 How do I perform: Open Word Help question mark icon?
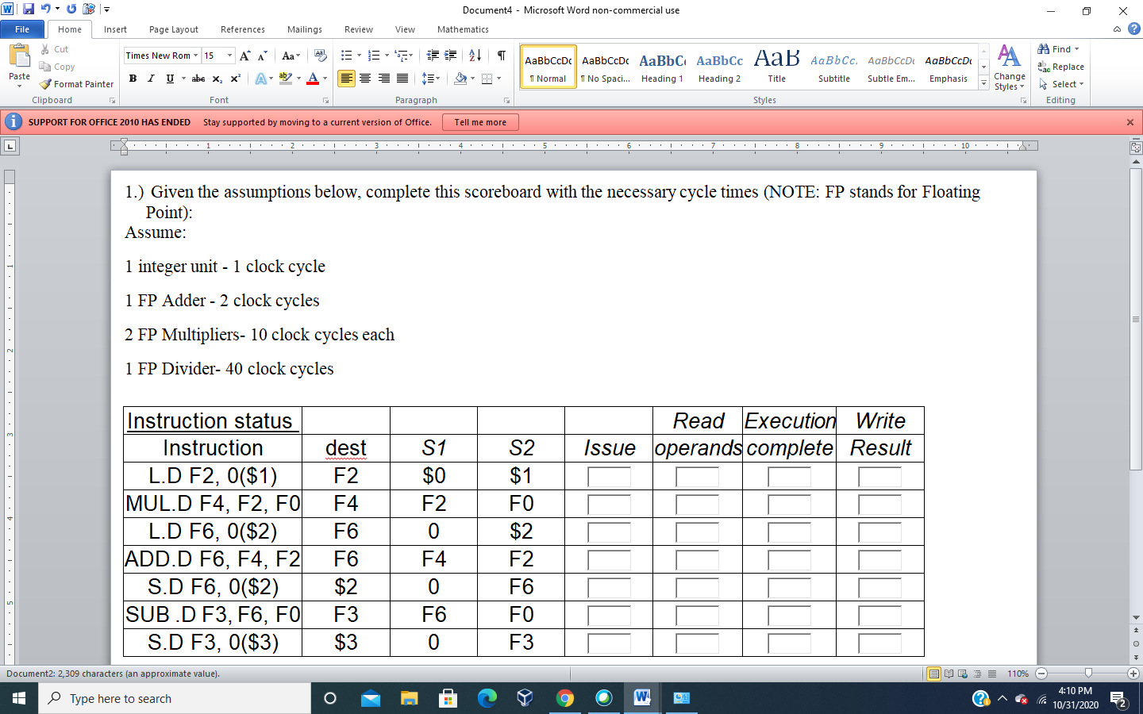[1133, 29]
